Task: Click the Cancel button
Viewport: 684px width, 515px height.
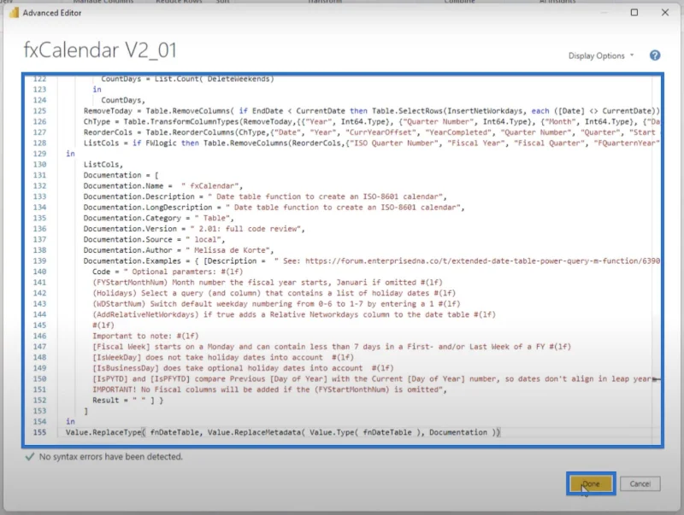Action: point(640,483)
